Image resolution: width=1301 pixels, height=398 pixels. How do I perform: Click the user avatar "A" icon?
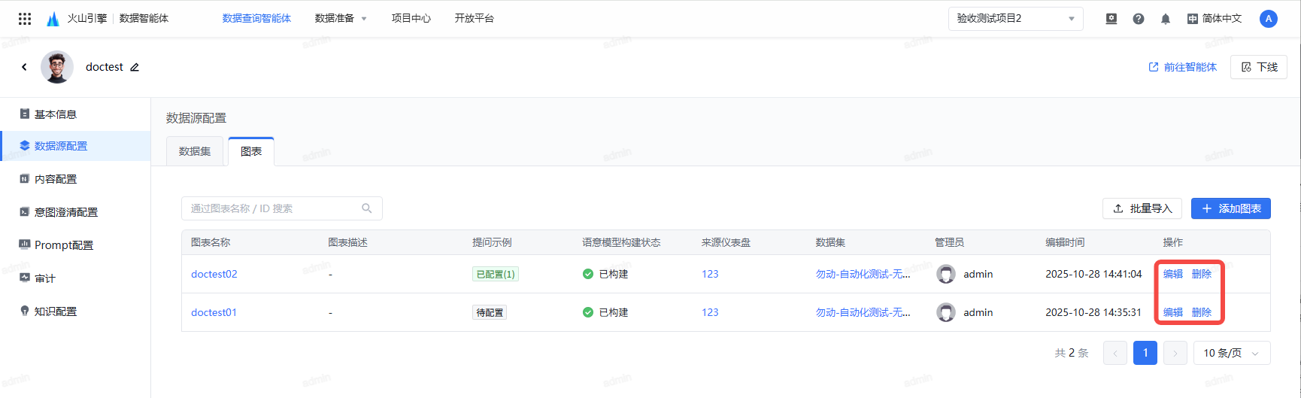pyautogui.click(x=1268, y=19)
